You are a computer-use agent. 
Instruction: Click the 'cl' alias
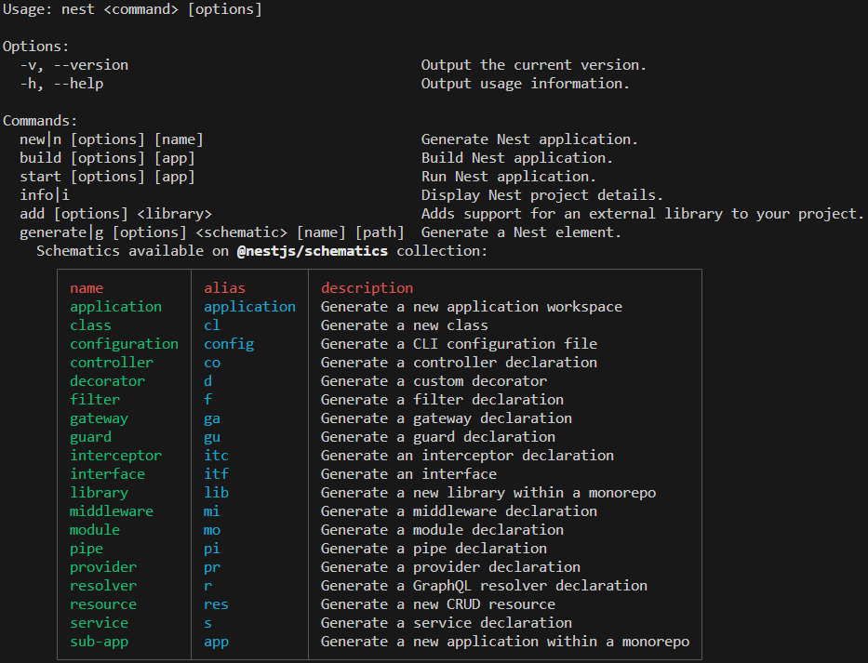click(x=212, y=325)
